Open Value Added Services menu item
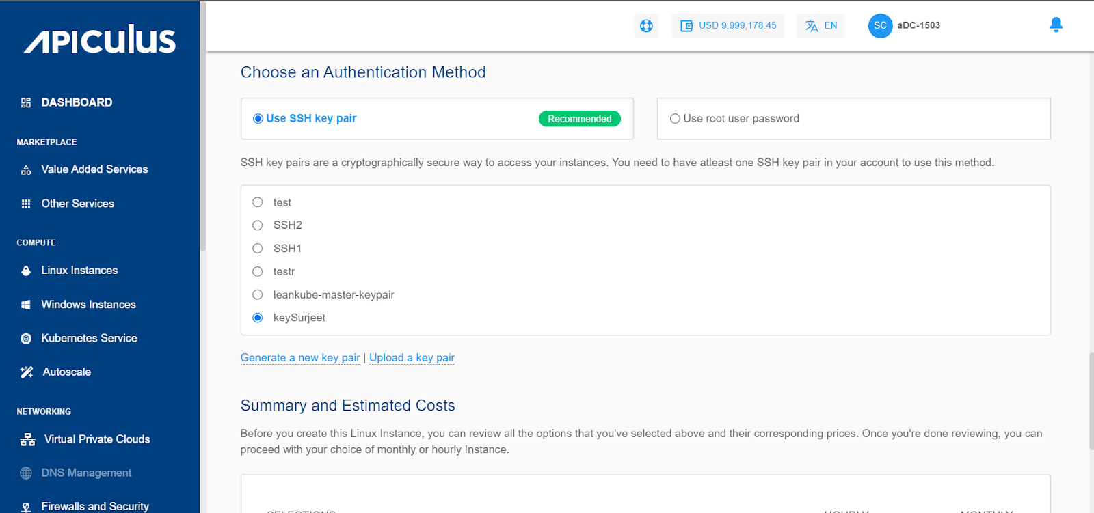Image resolution: width=1094 pixels, height=513 pixels. 94,169
